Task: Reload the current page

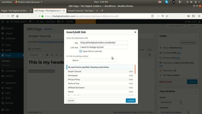Action: (13, 16)
